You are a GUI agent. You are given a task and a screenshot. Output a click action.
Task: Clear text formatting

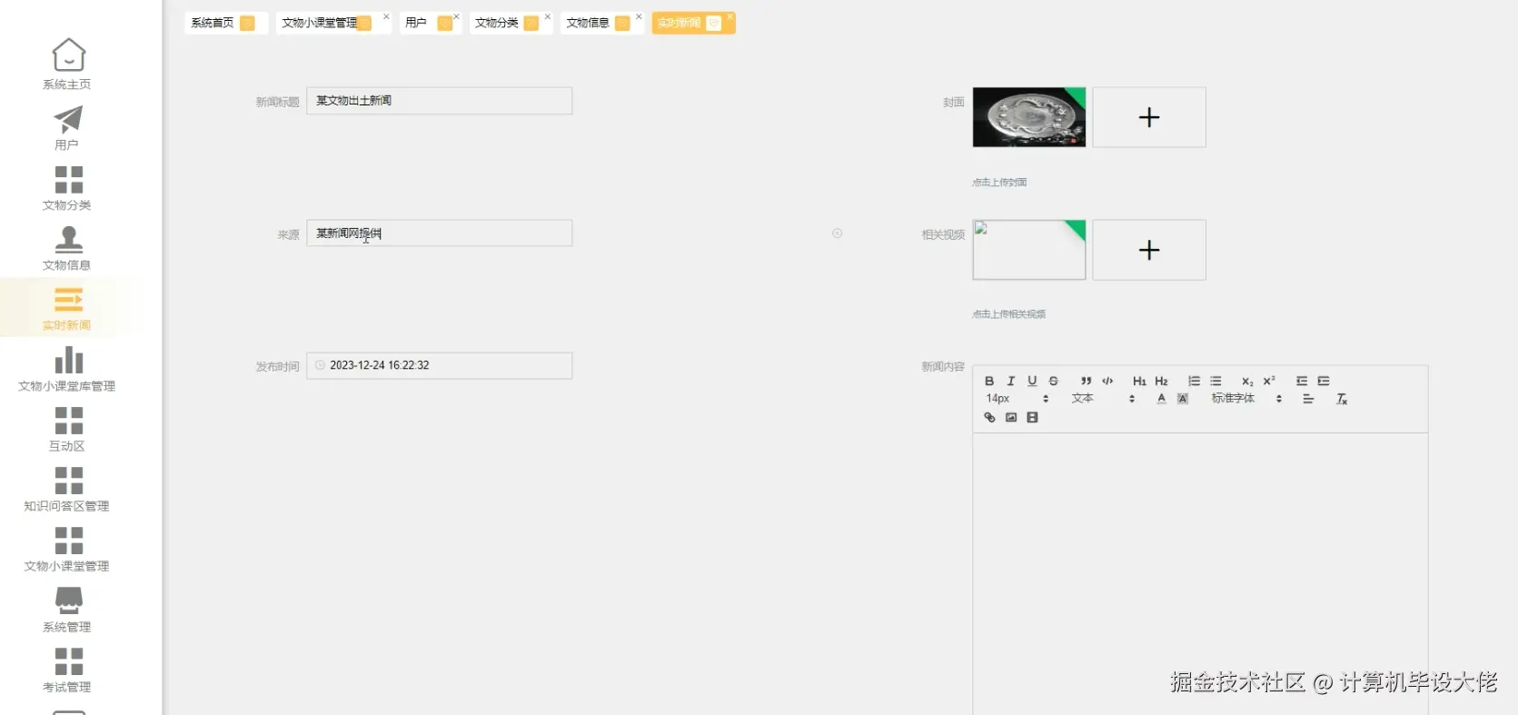pos(1342,399)
